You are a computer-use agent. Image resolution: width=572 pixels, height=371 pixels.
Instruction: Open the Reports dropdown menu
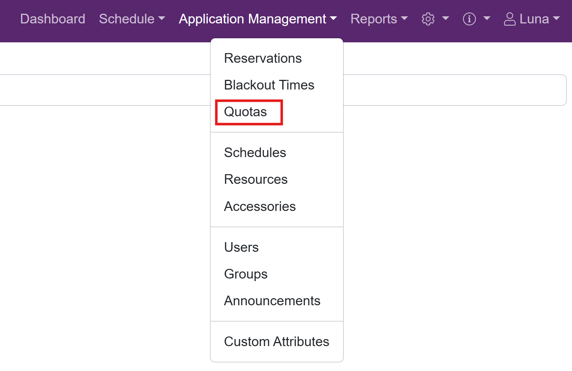379,19
